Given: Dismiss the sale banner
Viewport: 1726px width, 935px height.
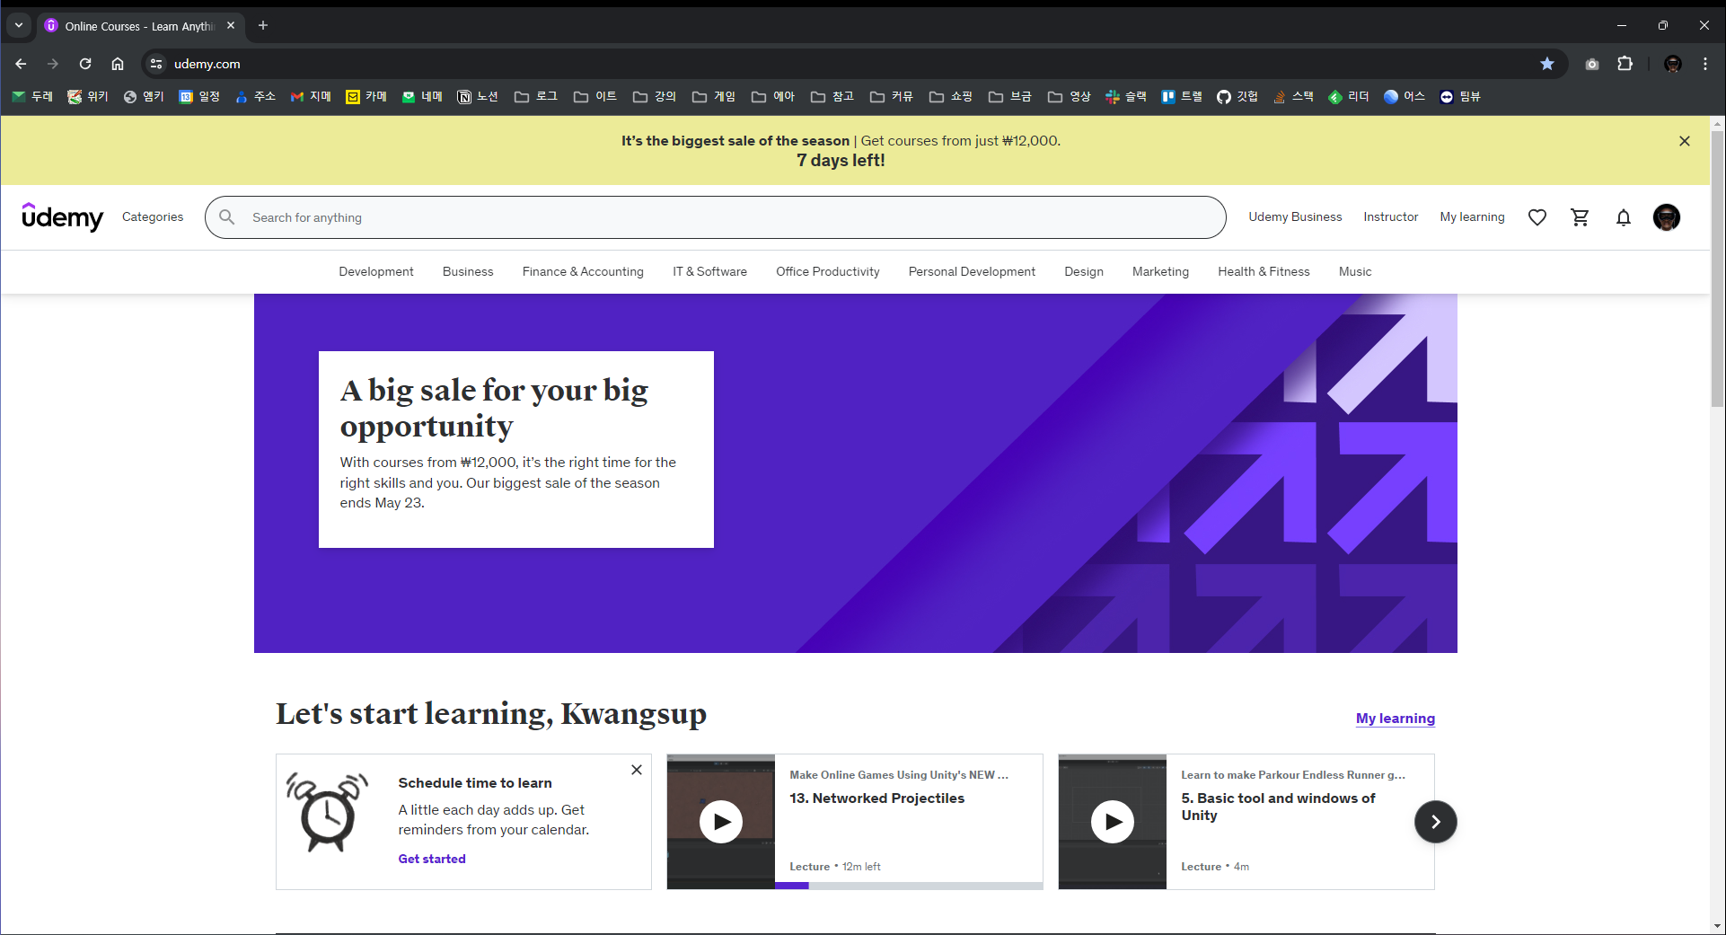Looking at the screenshot, I should point(1685,141).
